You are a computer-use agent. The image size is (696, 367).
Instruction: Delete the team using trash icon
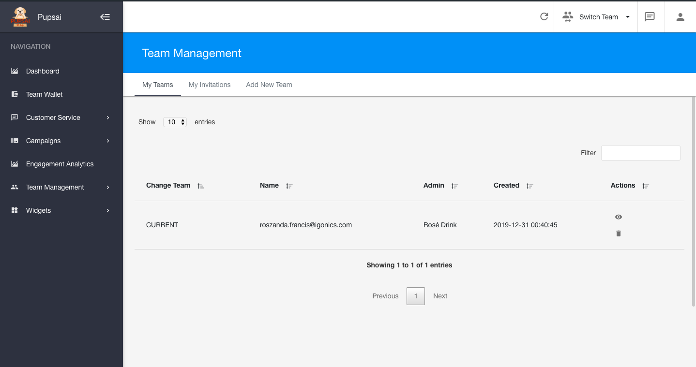[618, 234]
